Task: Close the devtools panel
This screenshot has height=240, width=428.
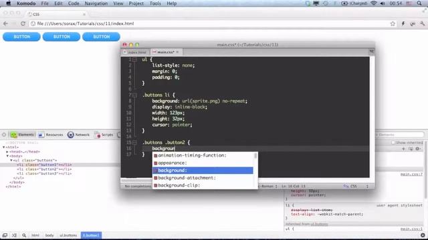Action: [4, 135]
